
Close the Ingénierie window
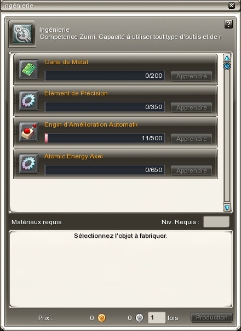232,5
